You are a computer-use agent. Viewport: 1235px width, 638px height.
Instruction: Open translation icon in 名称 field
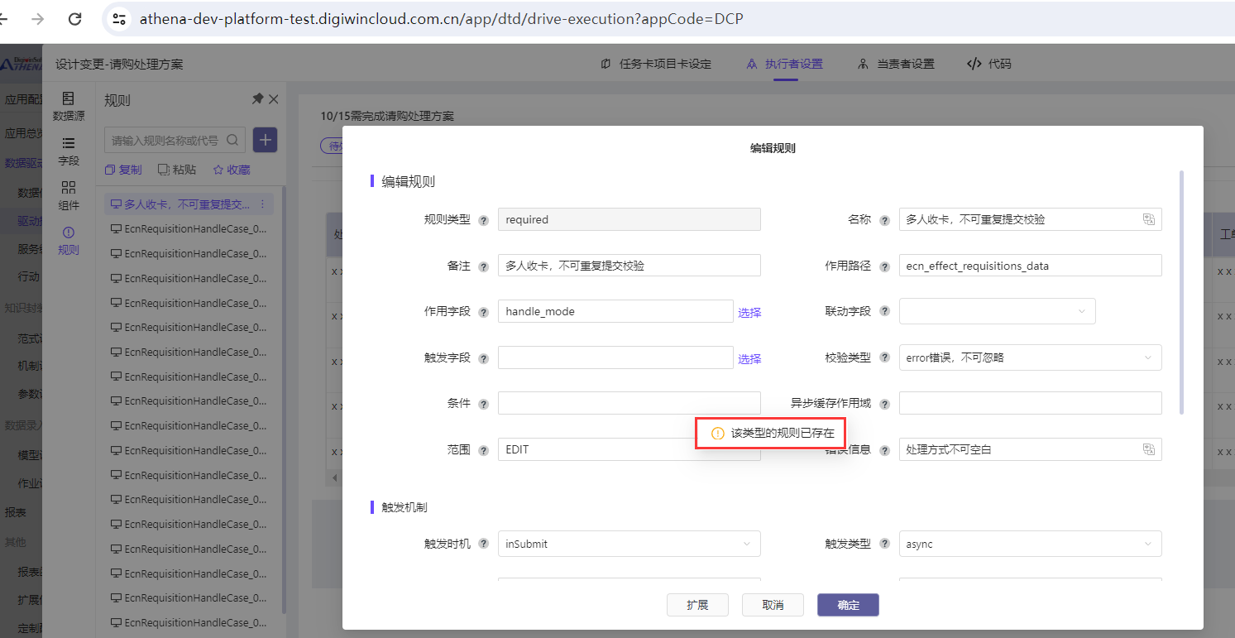(1148, 219)
